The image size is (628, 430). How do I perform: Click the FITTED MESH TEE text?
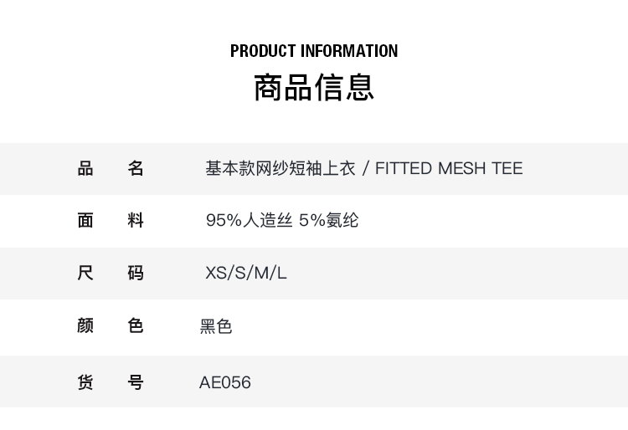(449, 168)
